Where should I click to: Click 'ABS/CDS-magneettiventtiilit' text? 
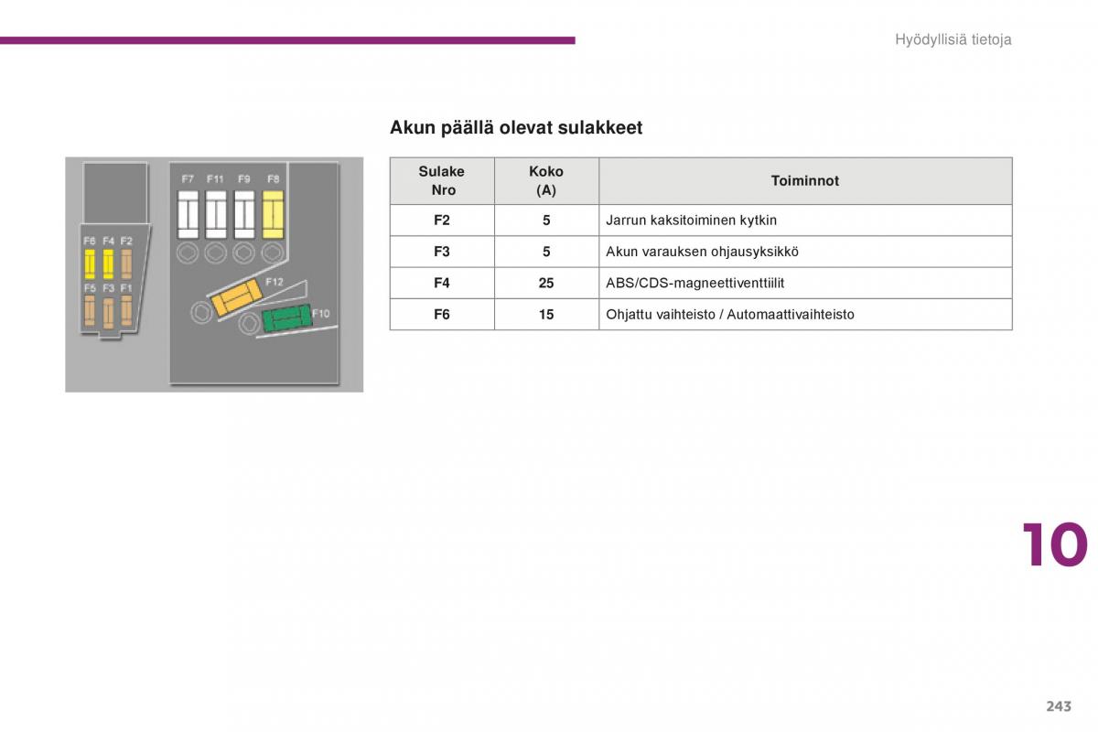[x=695, y=283]
